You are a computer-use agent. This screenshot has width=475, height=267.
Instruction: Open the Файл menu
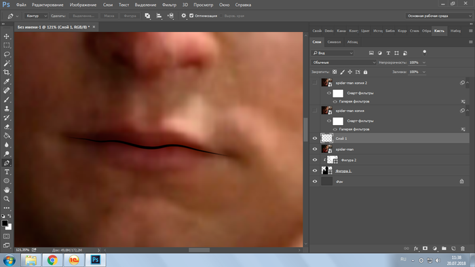point(21,5)
